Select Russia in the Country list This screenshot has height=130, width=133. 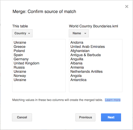click(19, 67)
